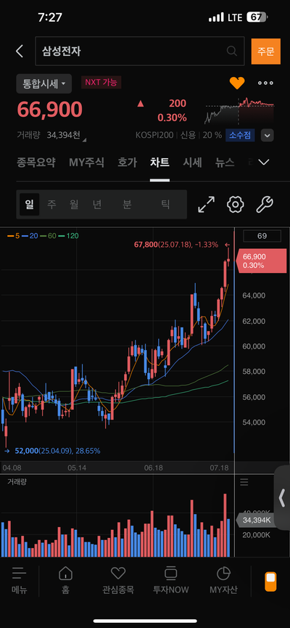
Task: Tap the NXT 가능 badge
Action: coord(101,83)
